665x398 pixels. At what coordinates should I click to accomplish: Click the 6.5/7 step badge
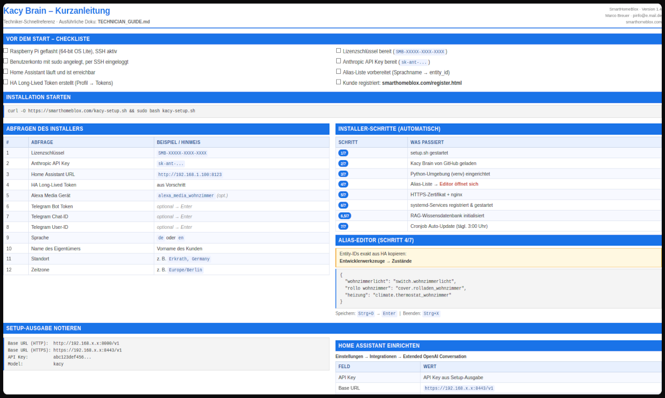pos(345,216)
